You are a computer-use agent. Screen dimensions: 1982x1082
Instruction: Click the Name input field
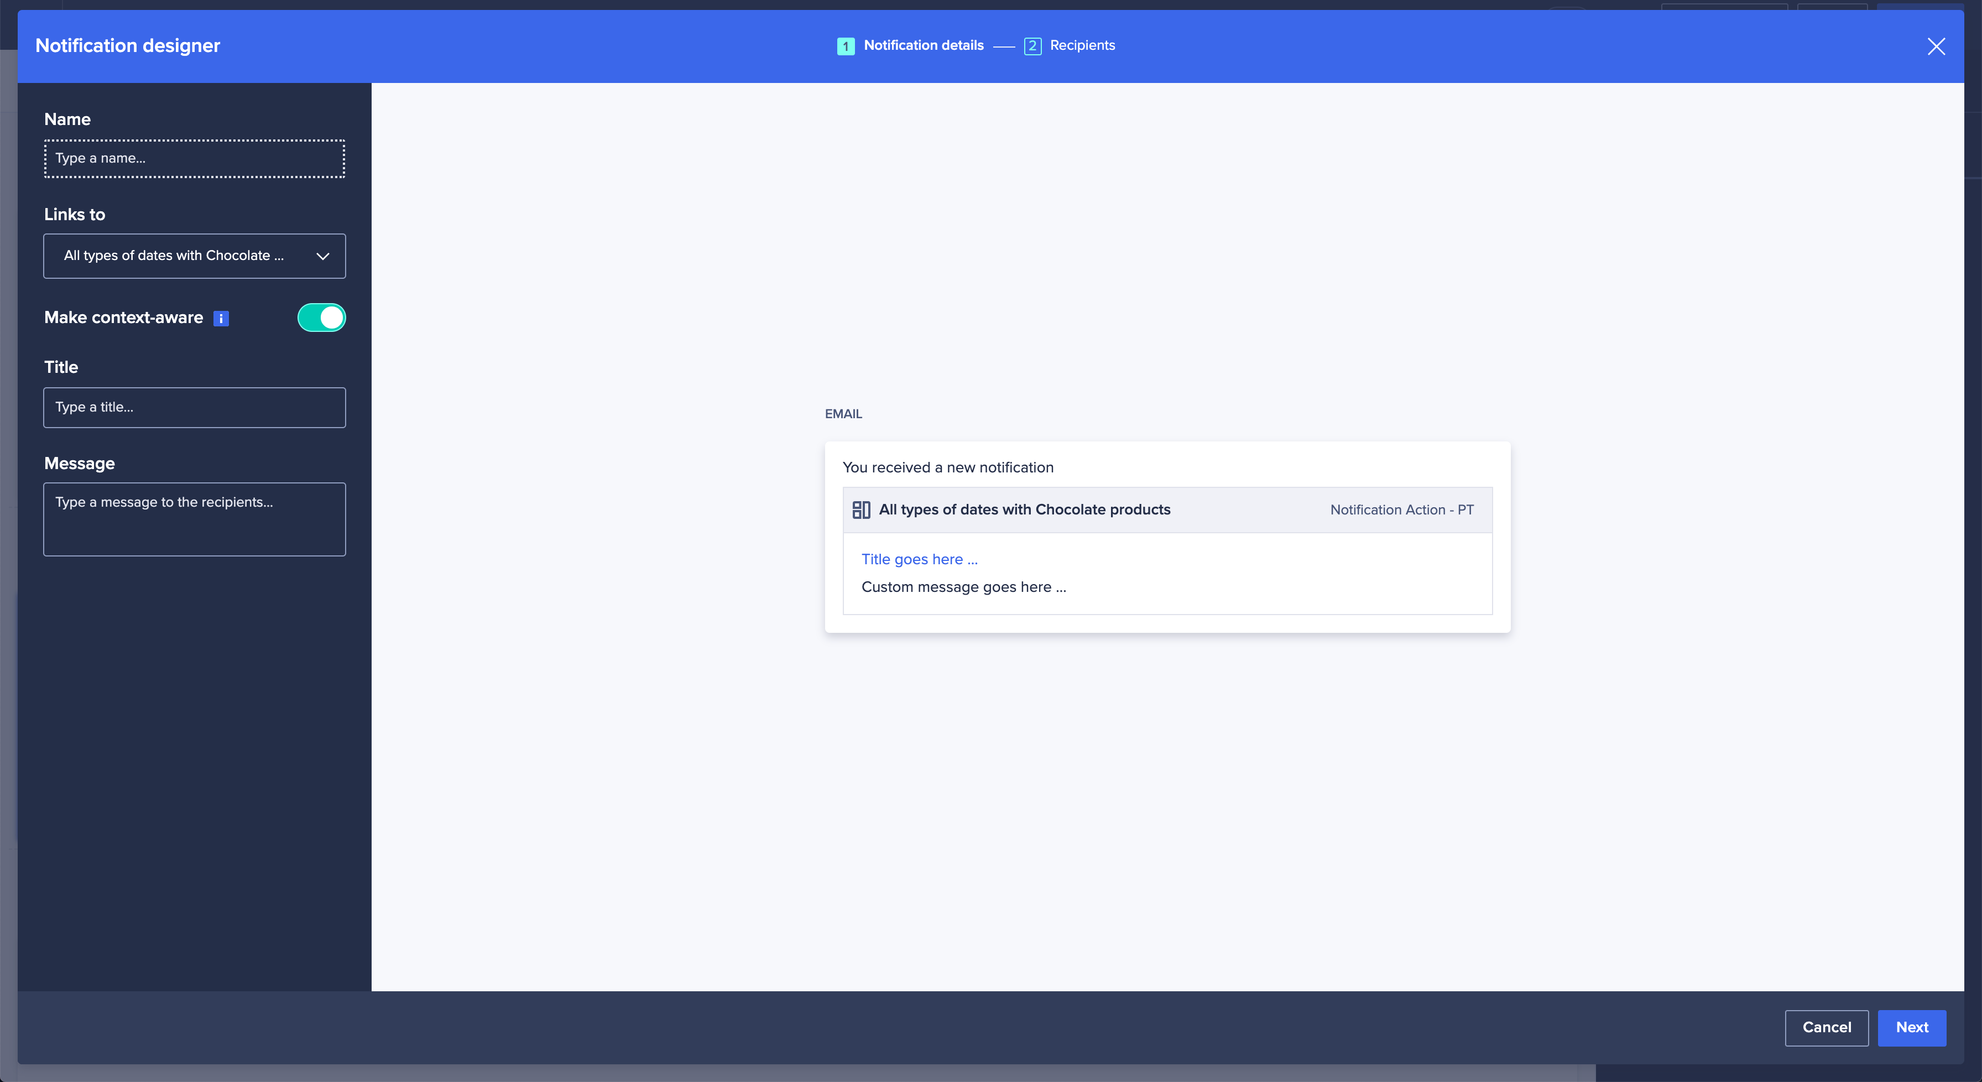(x=194, y=159)
